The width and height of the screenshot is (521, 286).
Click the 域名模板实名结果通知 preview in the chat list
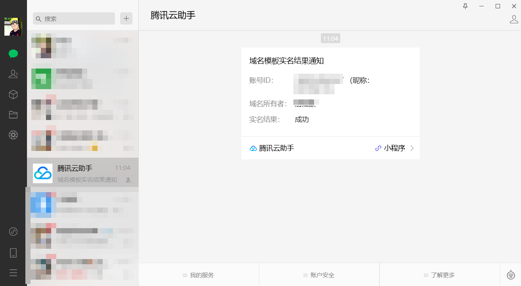point(87,179)
